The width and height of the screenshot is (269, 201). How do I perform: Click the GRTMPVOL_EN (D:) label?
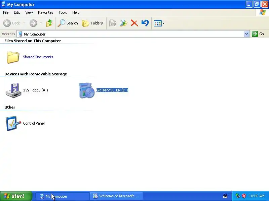(112, 90)
